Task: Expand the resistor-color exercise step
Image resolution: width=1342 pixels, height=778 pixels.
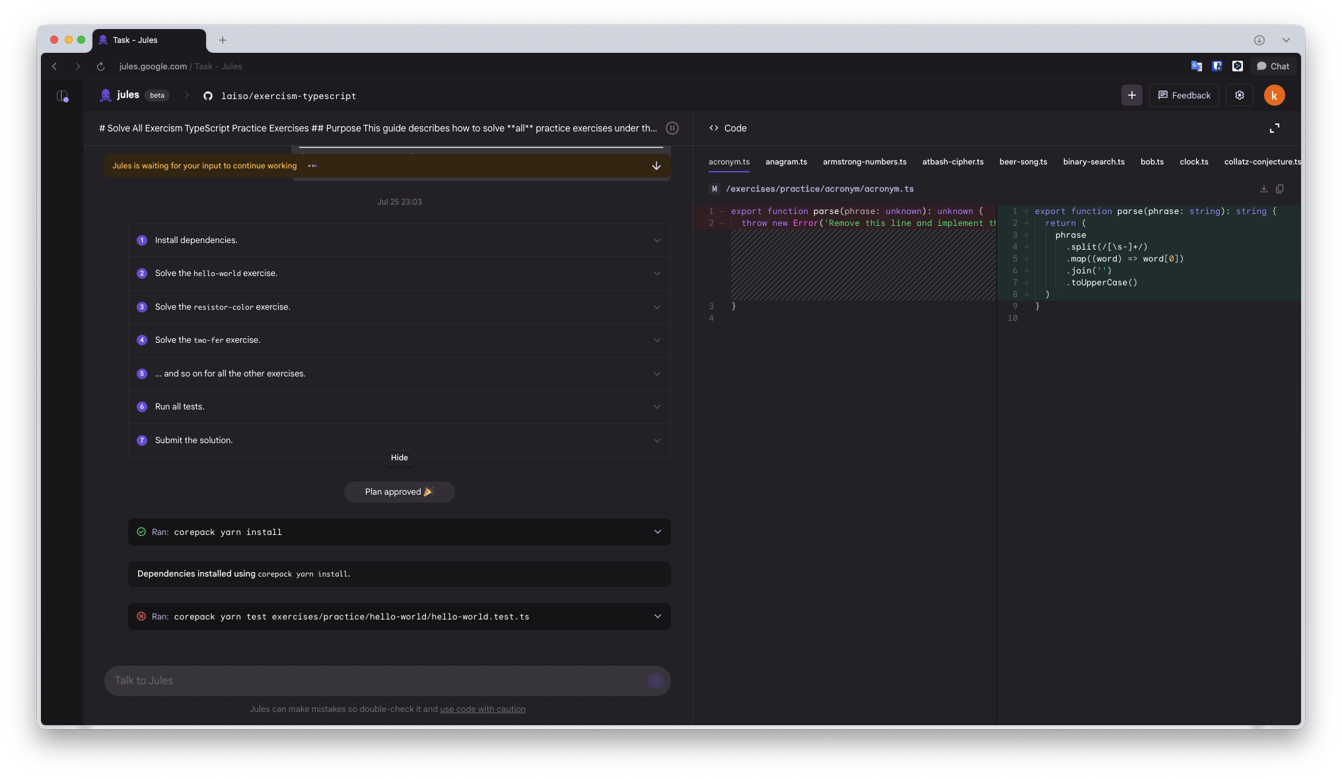Action: (x=399, y=307)
